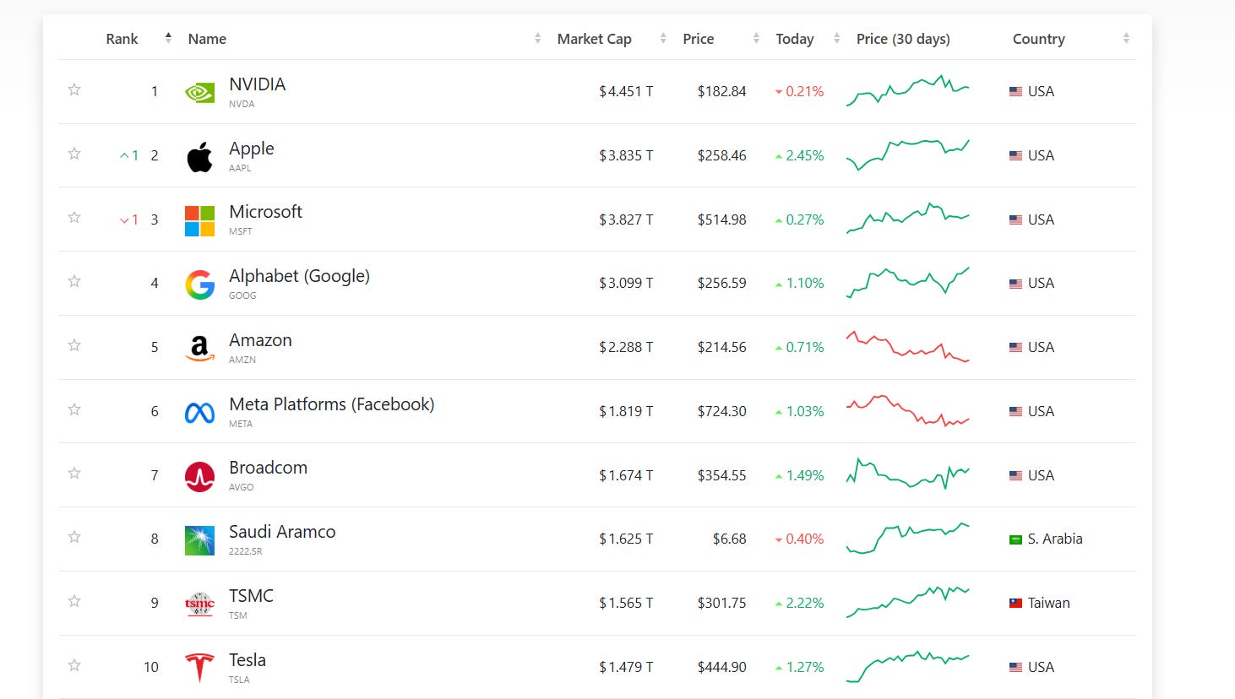
Task: Click the Alphabet Google logo icon
Action: coord(199,284)
